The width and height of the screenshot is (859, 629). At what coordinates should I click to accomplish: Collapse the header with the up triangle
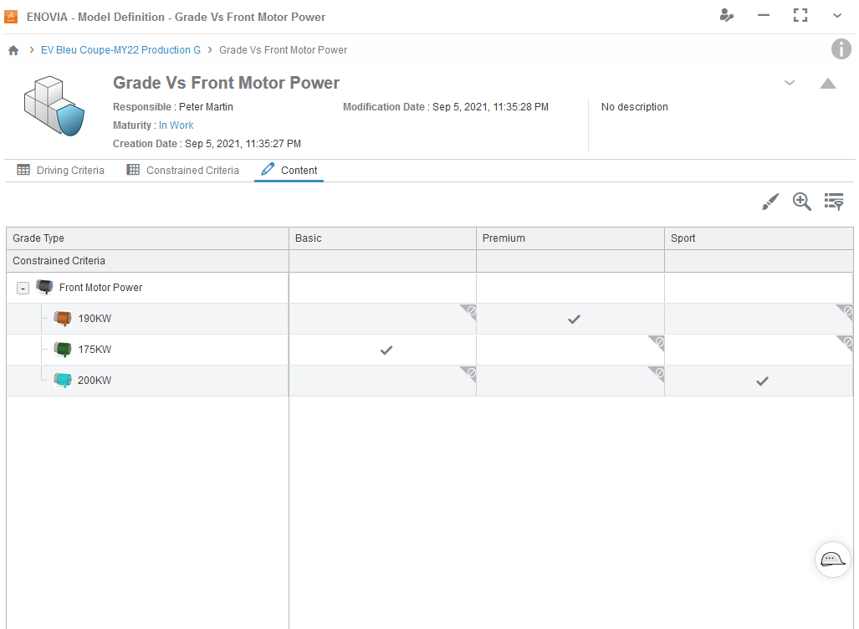pyautogui.click(x=828, y=83)
